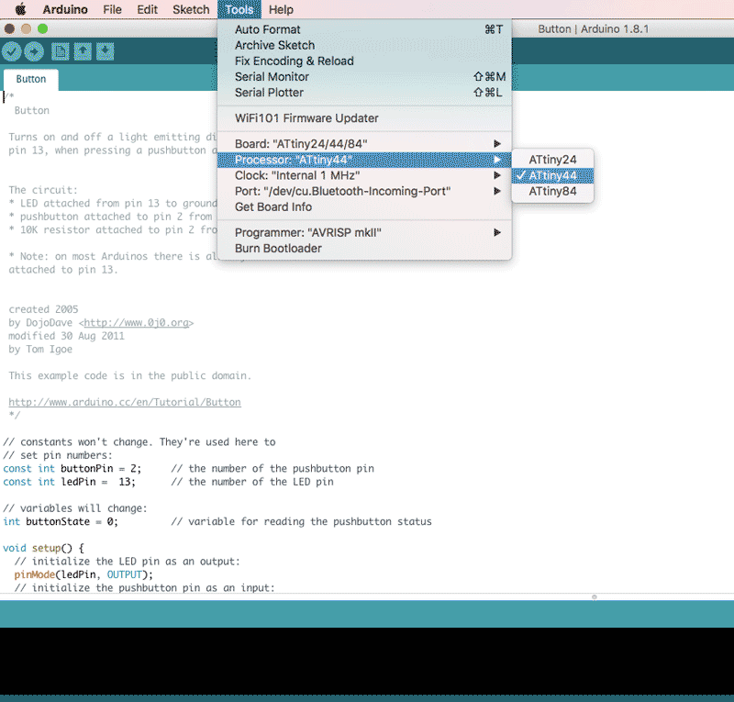Click the Open sketch up-arrow icon
Image resolution: width=734 pixels, height=702 pixels.
pyautogui.click(x=83, y=51)
